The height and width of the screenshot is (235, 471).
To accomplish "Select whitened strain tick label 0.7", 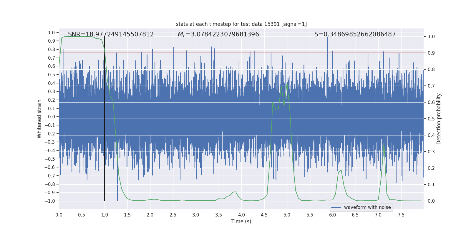I will 52,58.
